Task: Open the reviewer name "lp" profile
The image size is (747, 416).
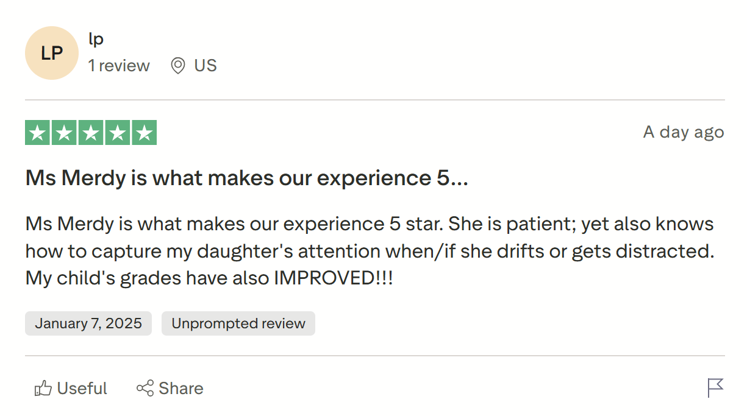Action: pos(96,40)
